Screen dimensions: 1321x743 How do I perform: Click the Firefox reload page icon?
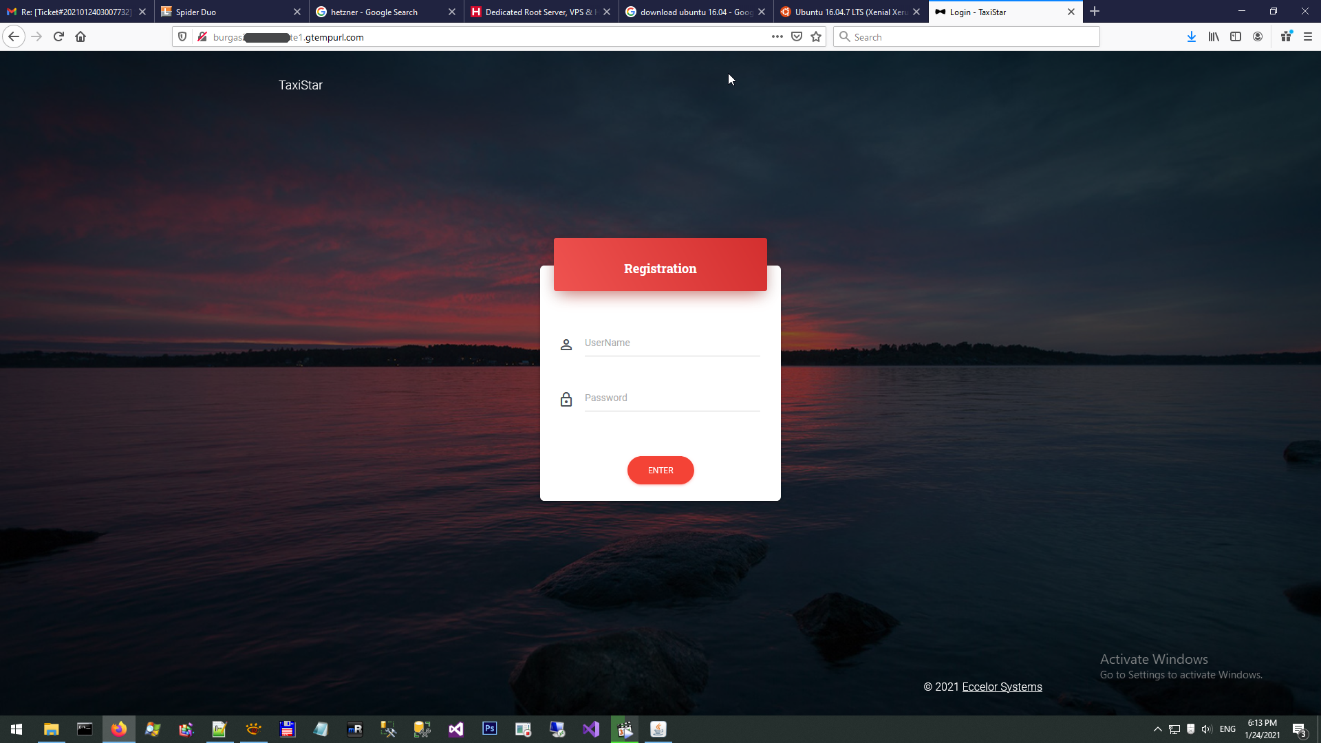click(x=58, y=37)
